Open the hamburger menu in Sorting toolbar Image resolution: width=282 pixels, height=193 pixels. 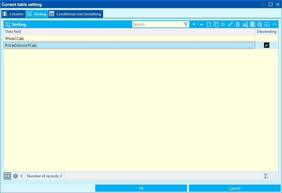267,24
